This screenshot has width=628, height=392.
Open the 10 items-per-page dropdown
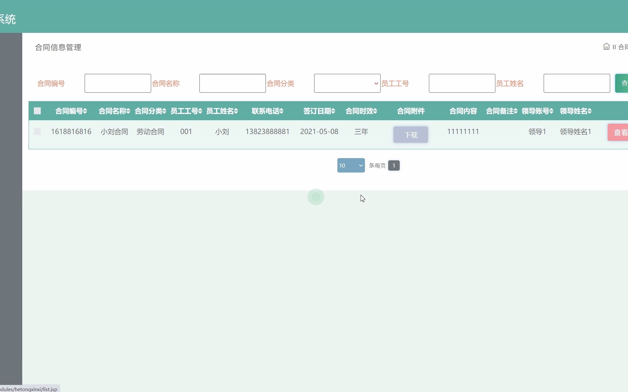[351, 165]
